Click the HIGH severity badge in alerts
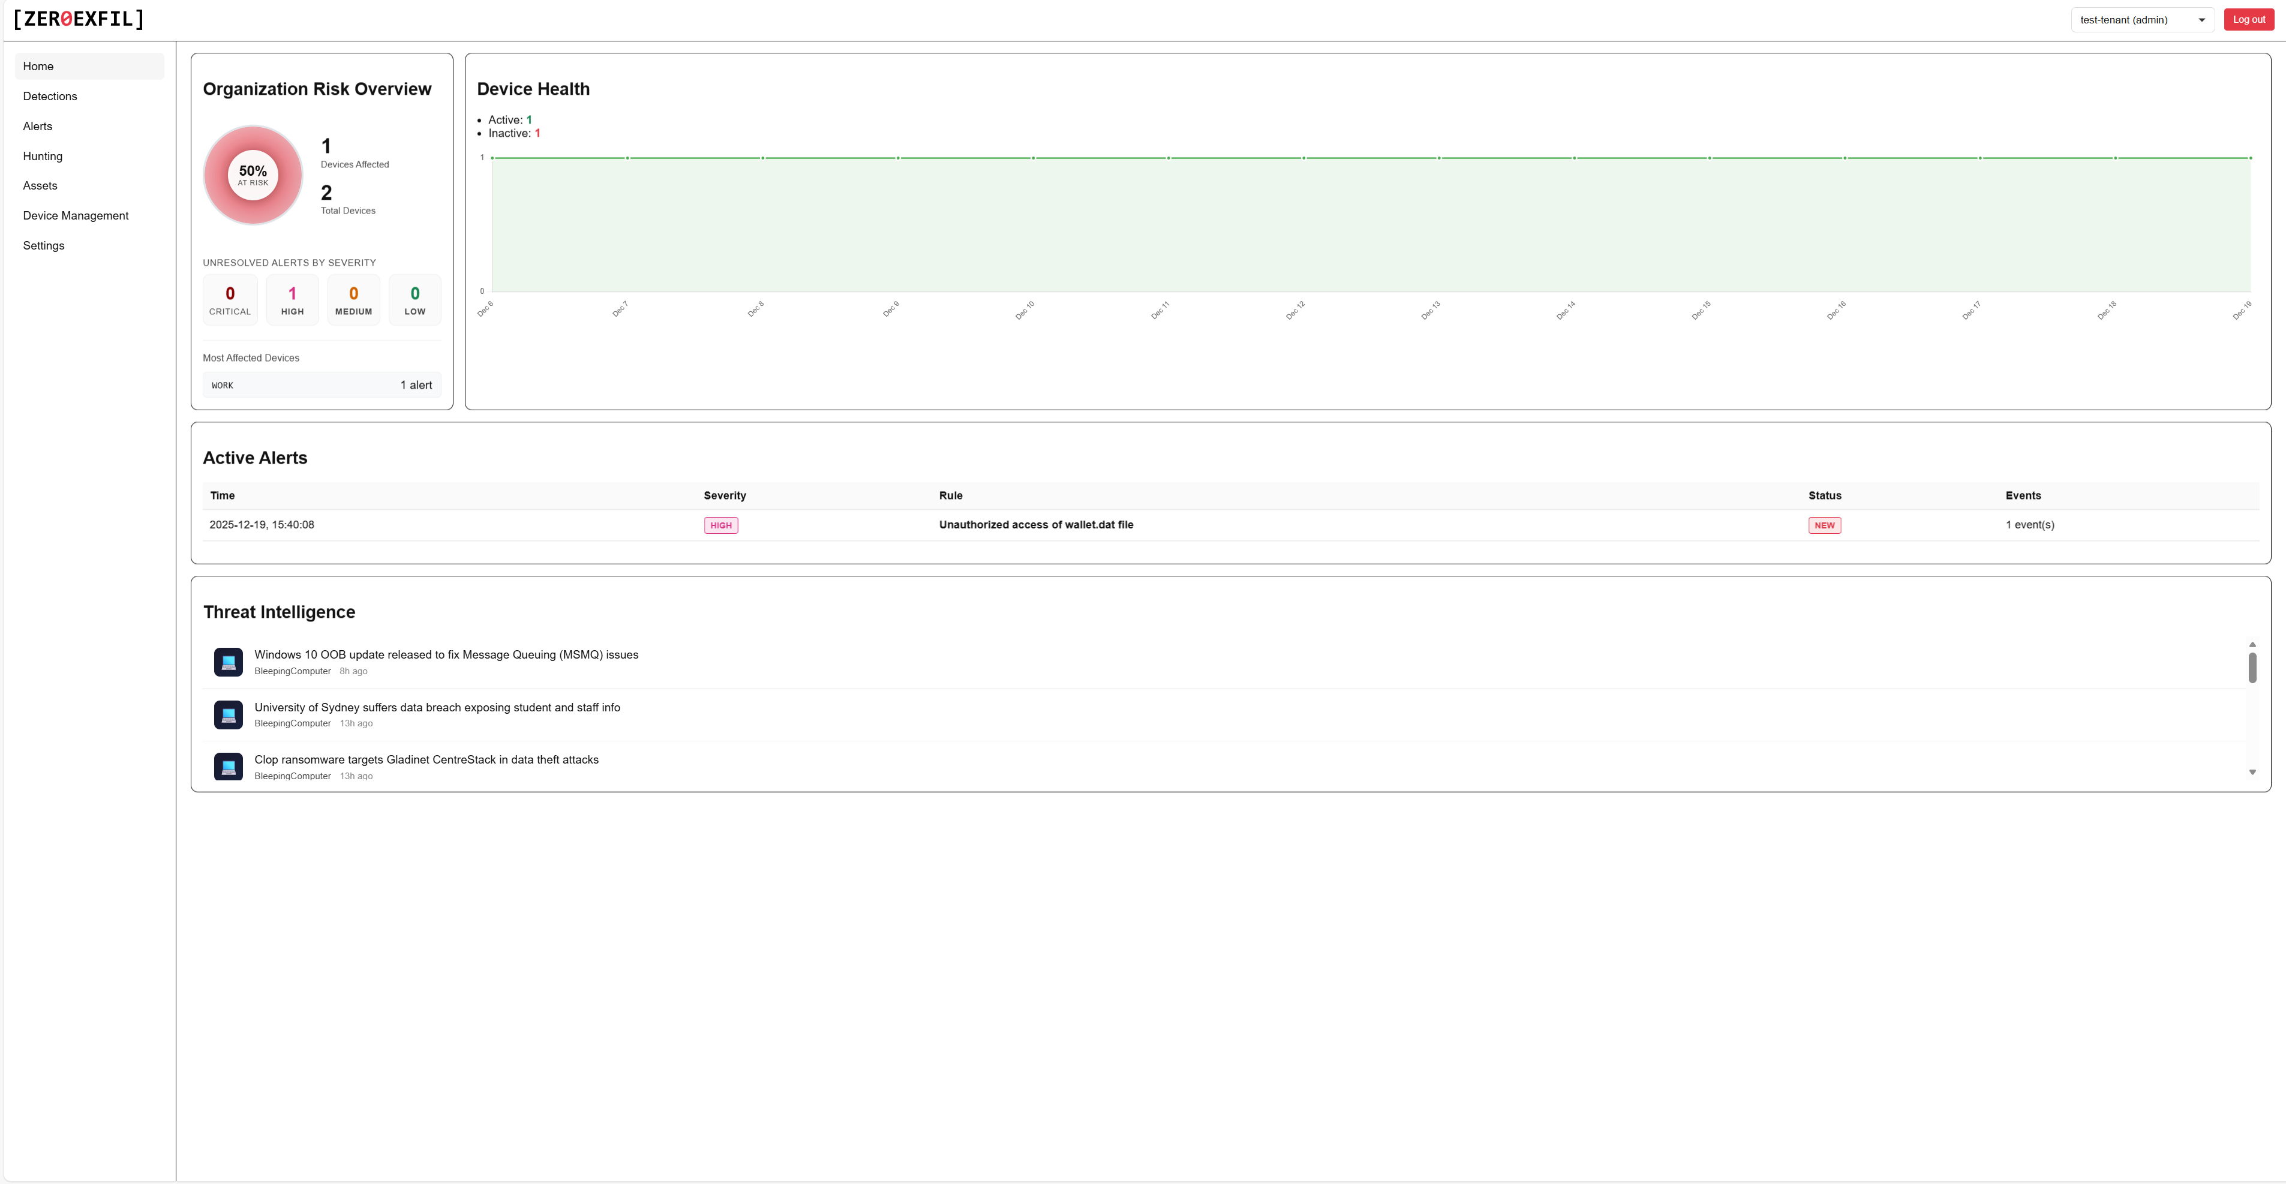 [720, 525]
